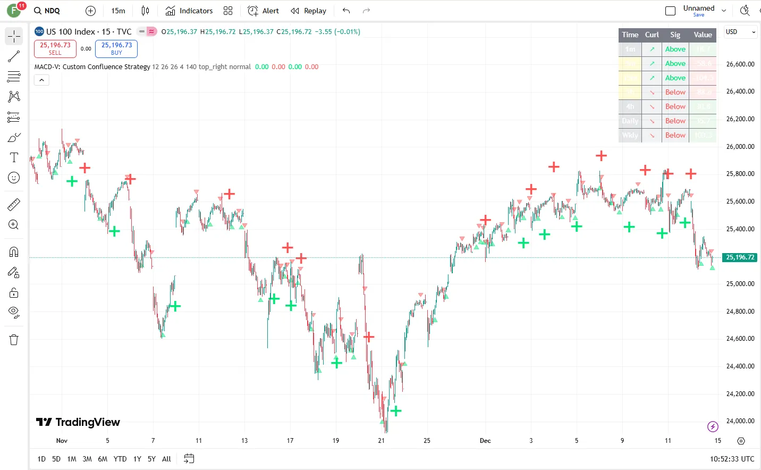Image resolution: width=761 pixels, height=470 pixels.
Task: Redo the last chart action
Action: [x=366, y=11]
